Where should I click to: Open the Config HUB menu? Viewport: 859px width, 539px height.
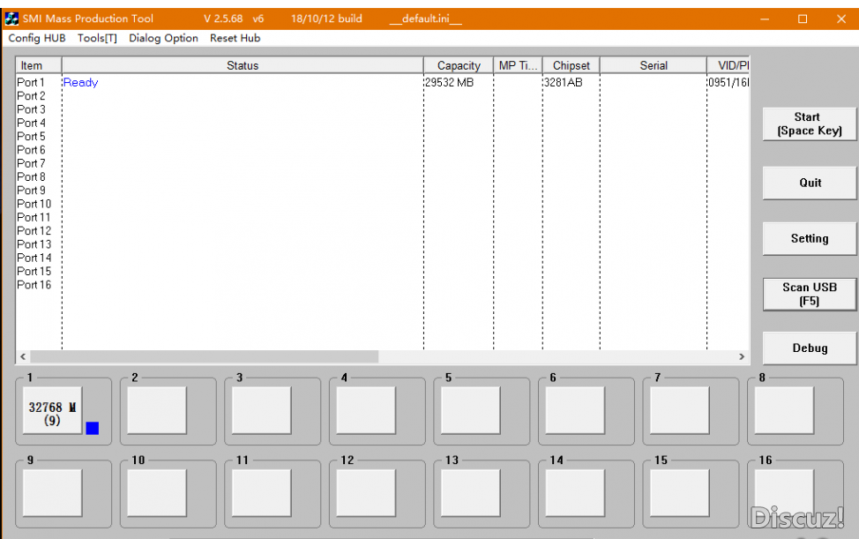click(37, 38)
